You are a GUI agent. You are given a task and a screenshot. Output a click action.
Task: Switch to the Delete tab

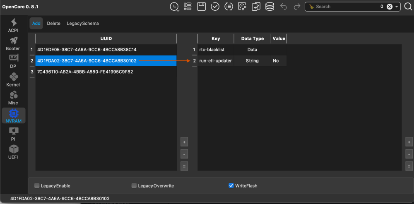coord(53,23)
